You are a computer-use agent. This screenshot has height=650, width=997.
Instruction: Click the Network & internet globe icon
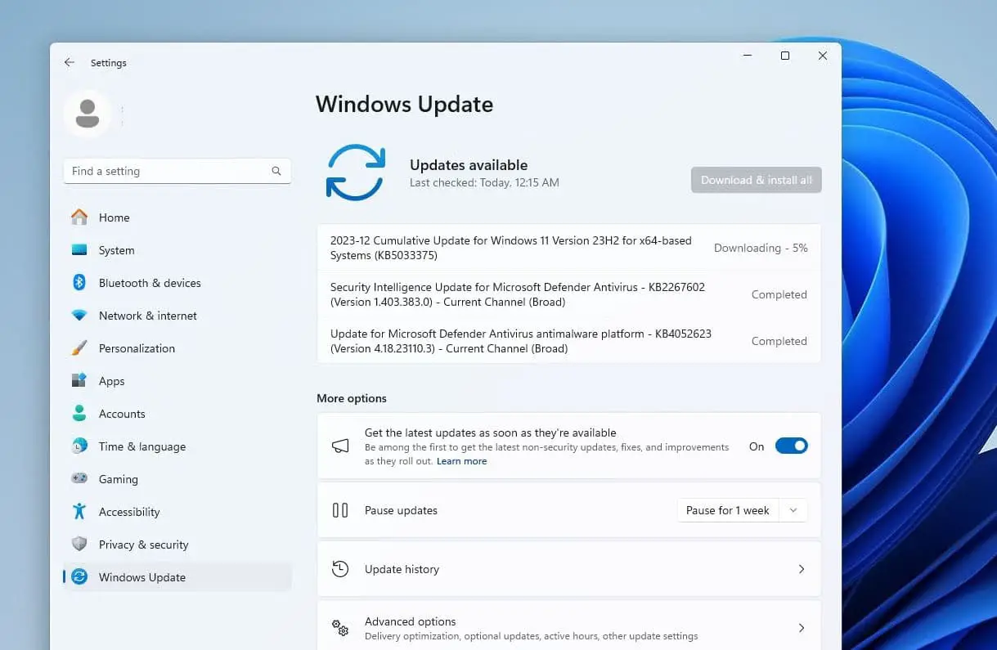(80, 316)
